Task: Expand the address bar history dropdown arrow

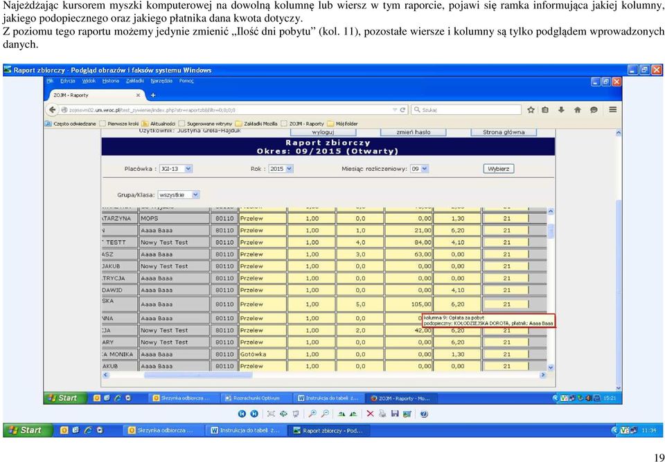Action: (395, 110)
